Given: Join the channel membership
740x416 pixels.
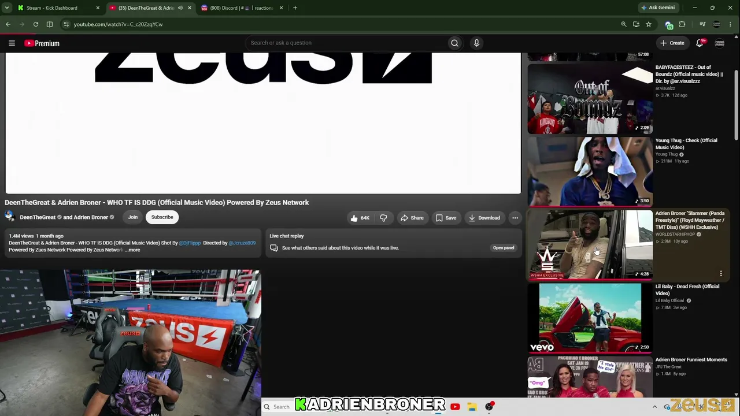Looking at the screenshot, I should tap(133, 217).
